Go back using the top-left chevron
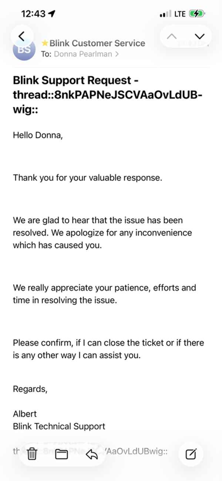The width and height of the screenshot is (222, 481). click(x=21, y=36)
